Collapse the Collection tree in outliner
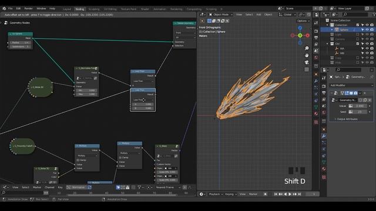 coord(327,25)
